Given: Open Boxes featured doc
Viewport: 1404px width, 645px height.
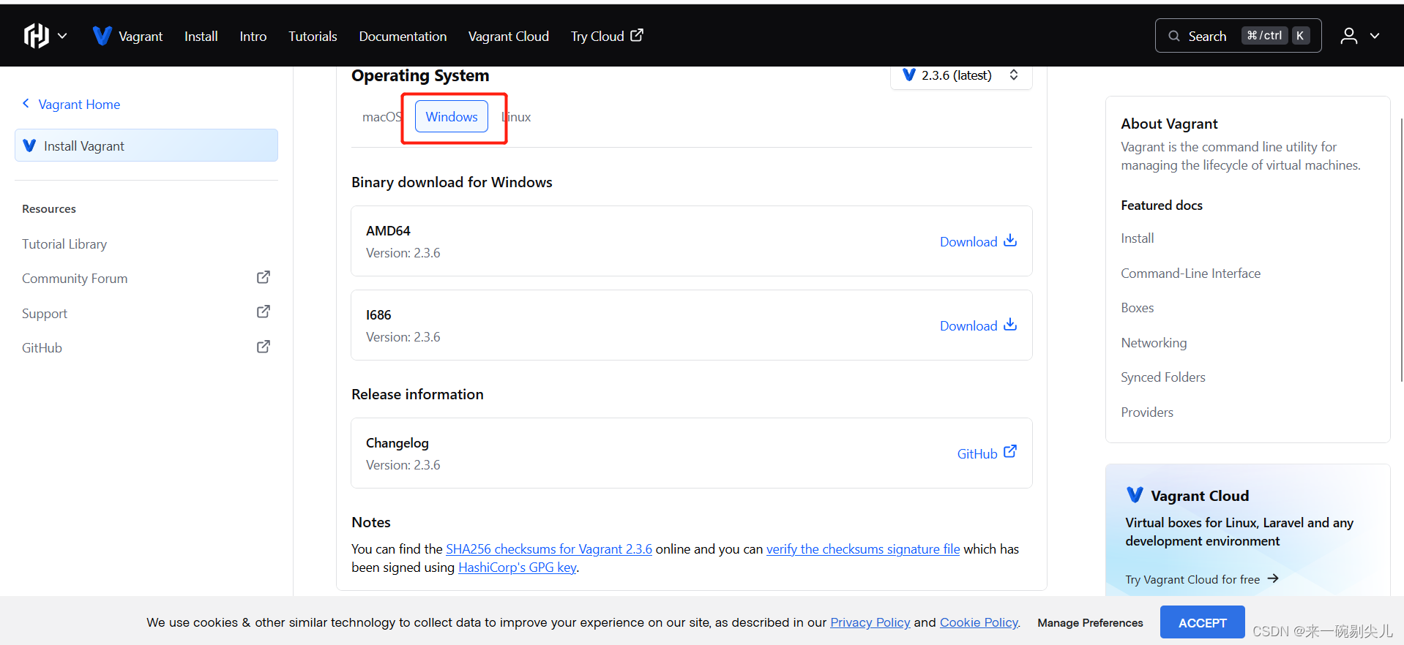Looking at the screenshot, I should tap(1138, 307).
